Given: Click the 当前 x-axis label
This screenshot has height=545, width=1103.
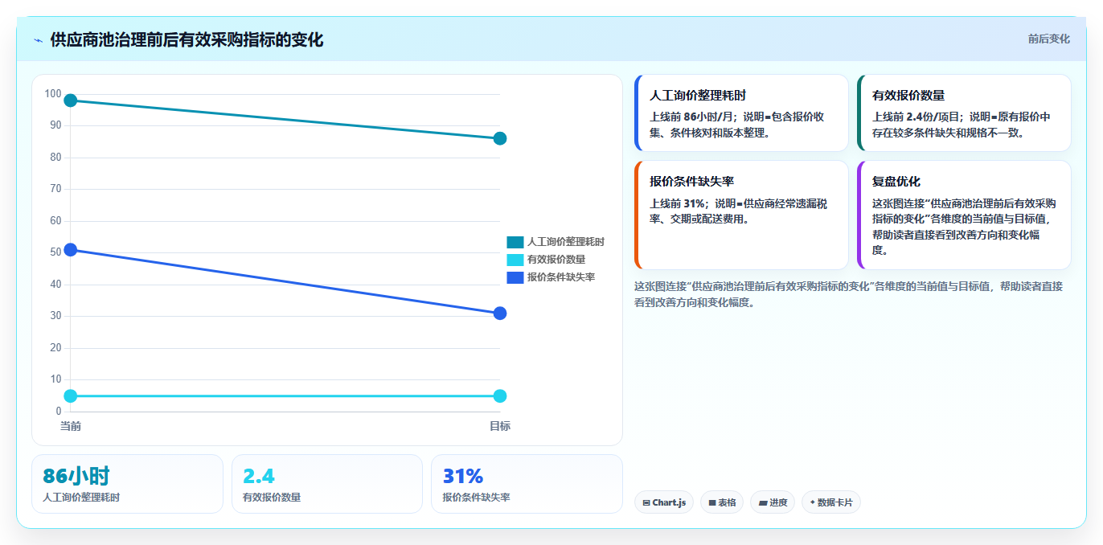Looking at the screenshot, I should tap(71, 426).
